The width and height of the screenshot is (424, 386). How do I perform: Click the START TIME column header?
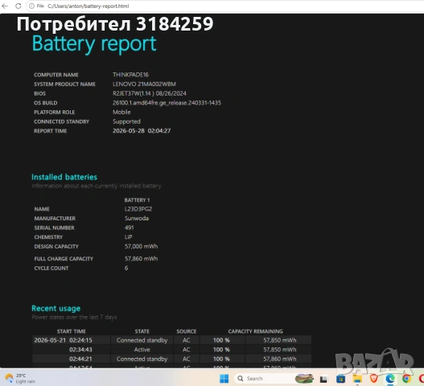click(x=72, y=331)
